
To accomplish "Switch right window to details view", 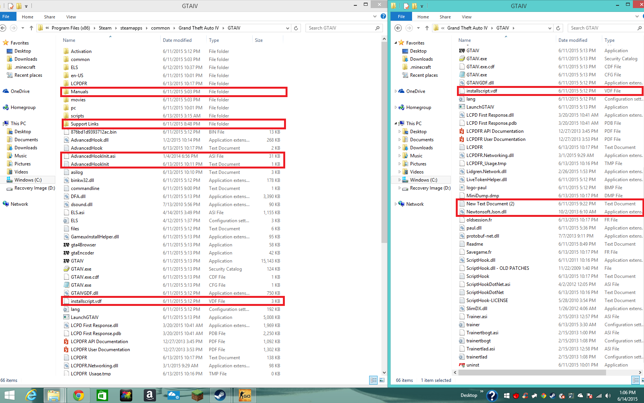I will point(634,380).
